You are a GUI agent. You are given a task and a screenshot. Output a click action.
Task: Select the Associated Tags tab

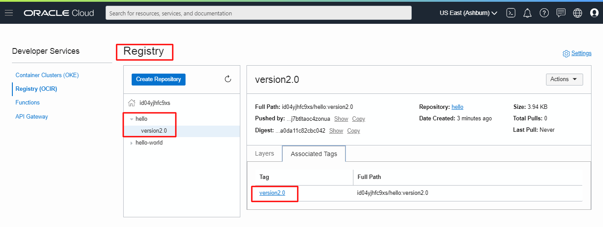click(314, 154)
